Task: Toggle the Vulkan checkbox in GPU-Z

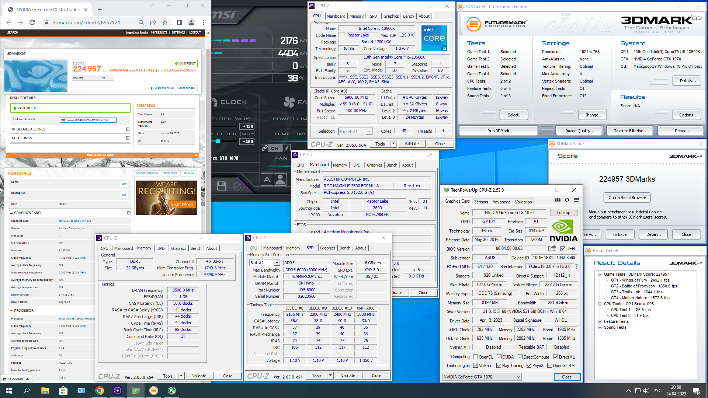Action: coord(476,366)
